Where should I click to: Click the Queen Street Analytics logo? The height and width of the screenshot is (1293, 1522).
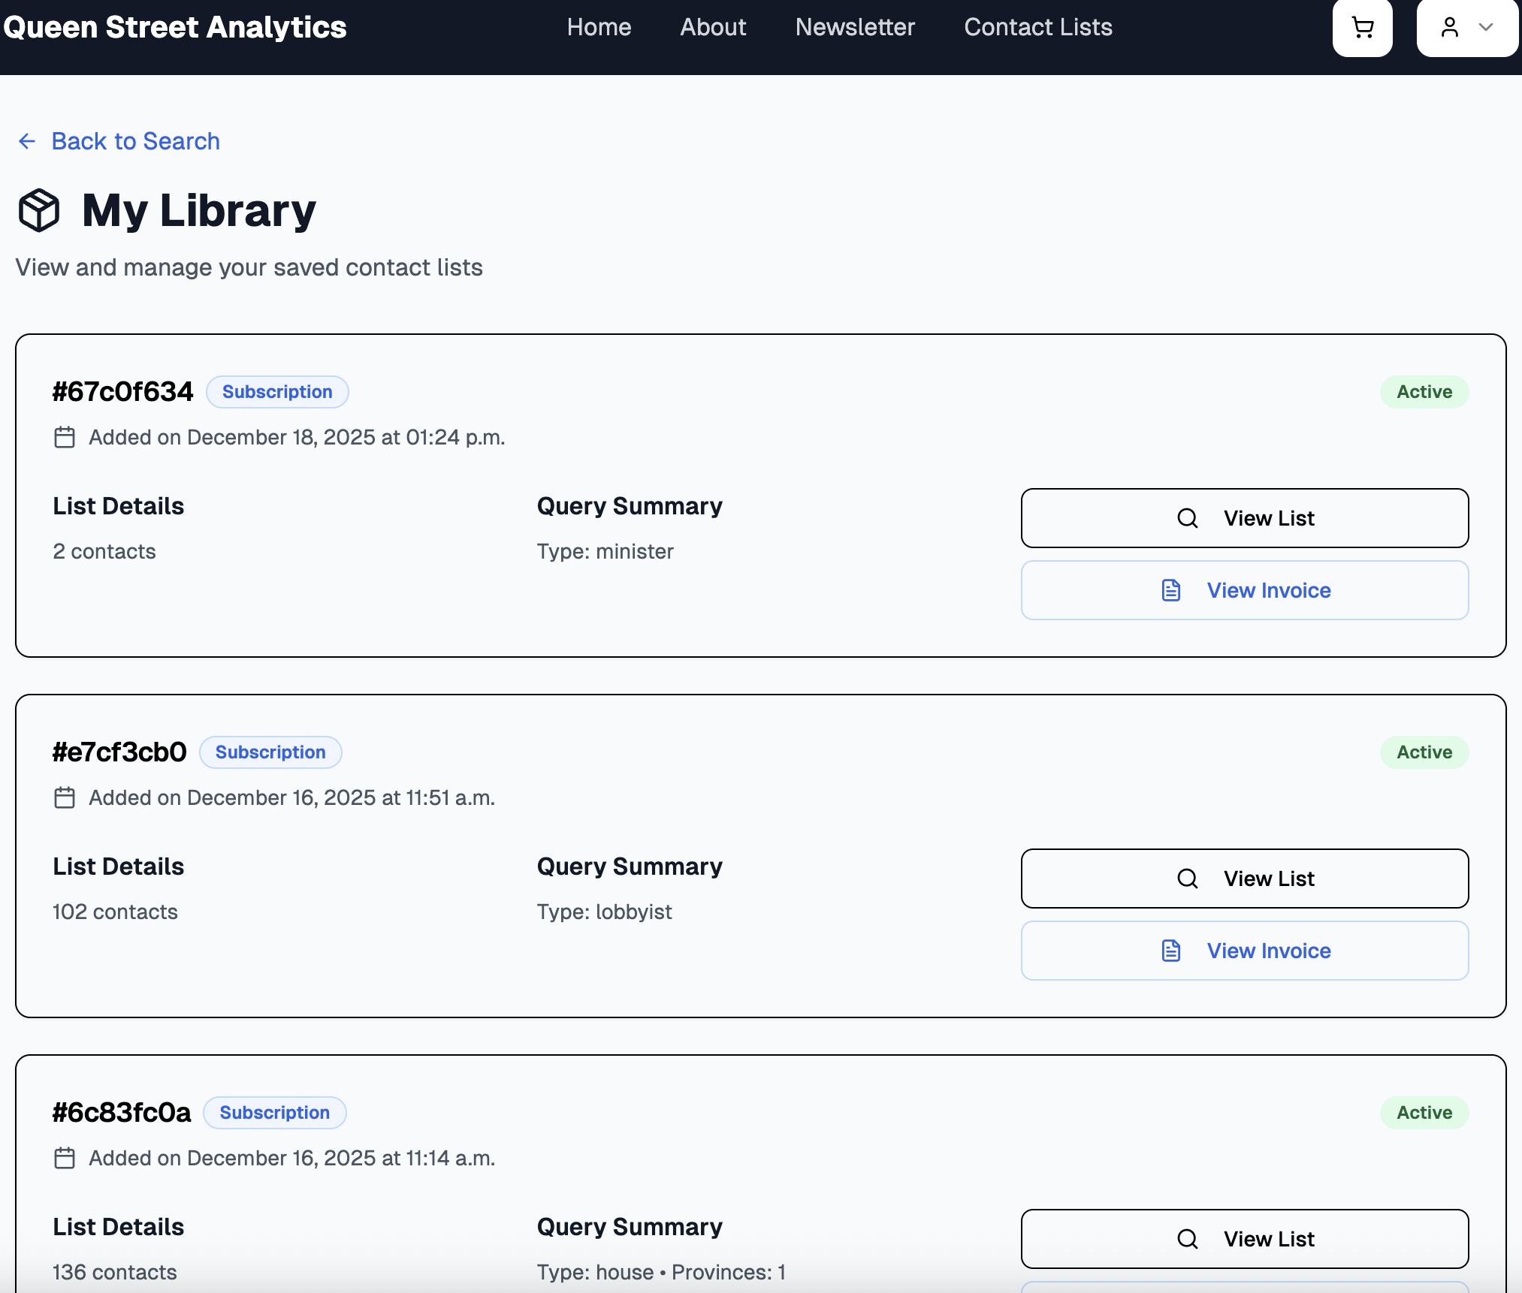pos(175,27)
